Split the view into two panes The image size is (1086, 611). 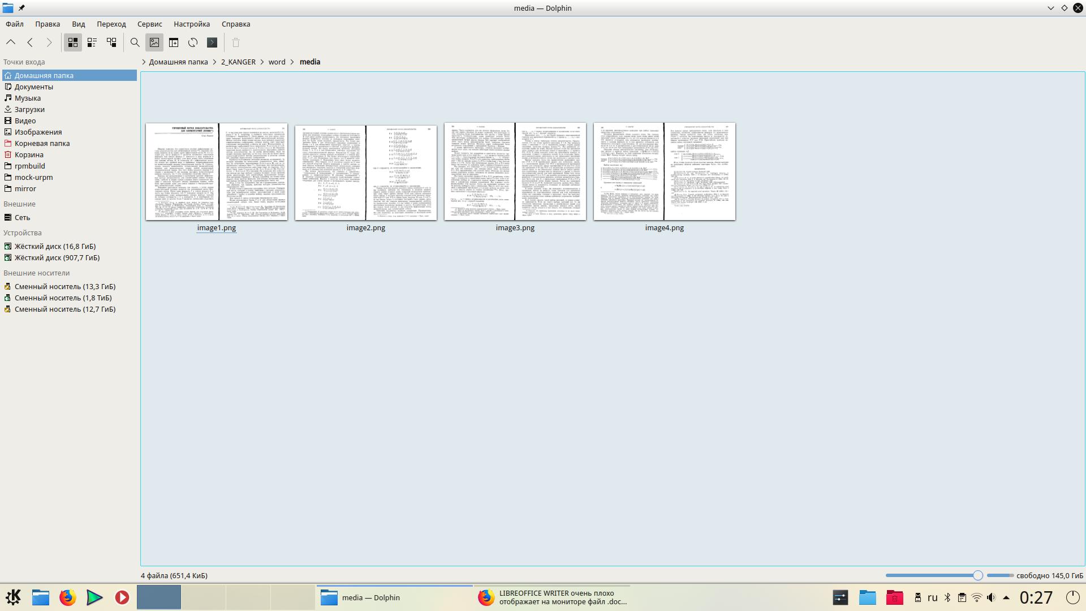[174, 42]
